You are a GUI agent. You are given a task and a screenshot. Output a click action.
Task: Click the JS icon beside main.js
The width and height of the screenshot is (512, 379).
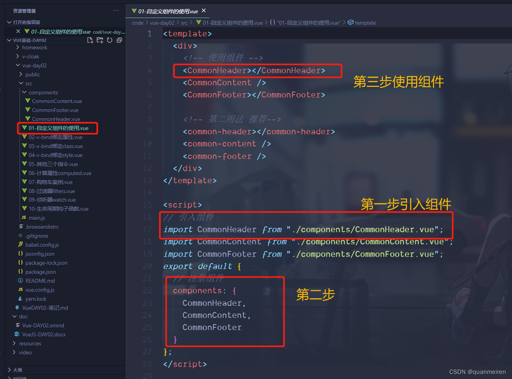[x=24, y=218]
